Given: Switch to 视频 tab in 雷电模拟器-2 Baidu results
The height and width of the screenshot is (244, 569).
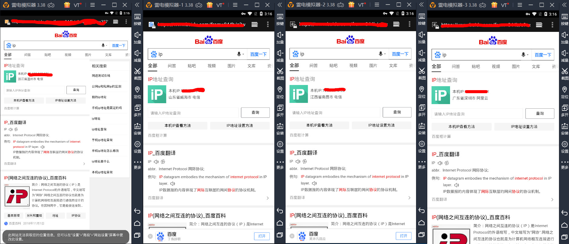Looking at the screenshot, I should tap(353, 66).
